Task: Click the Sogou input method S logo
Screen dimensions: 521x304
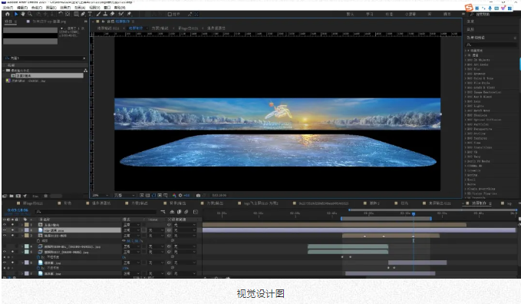Action: [469, 8]
